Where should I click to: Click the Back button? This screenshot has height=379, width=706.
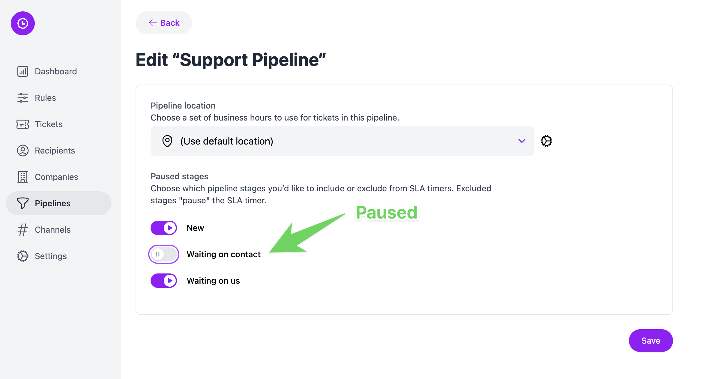click(164, 23)
